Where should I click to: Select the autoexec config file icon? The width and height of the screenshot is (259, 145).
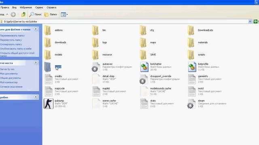(96, 67)
